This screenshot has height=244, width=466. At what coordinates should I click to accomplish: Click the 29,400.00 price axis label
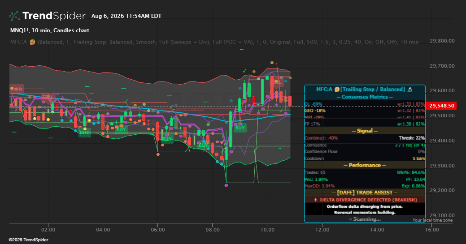[442, 141]
